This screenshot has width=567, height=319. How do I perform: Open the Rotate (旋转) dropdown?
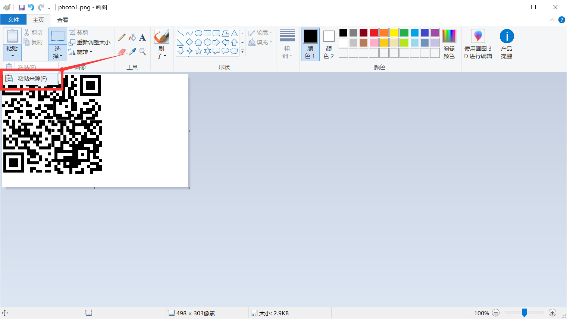81,52
